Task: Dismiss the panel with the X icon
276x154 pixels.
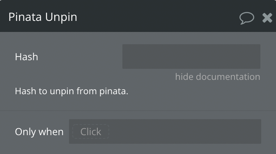Action: [x=267, y=18]
